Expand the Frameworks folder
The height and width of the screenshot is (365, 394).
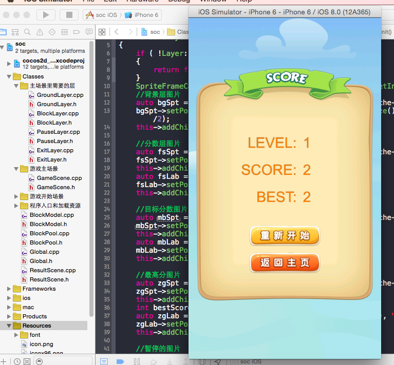pos(9,289)
